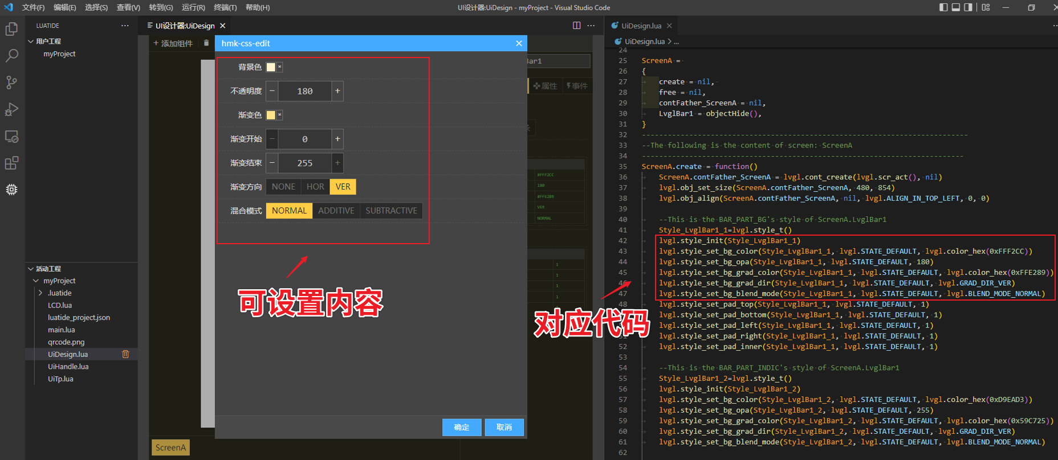1058x460 pixels.
Task: Click the 添加组件 button
Action: pyautogui.click(x=173, y=43)
